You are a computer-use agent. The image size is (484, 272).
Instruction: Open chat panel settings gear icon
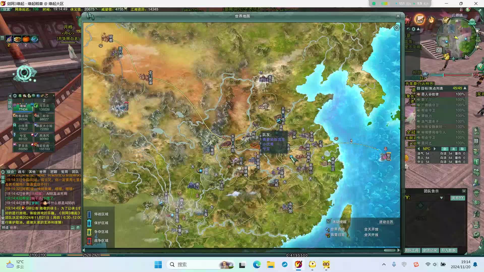pos(3,172)
